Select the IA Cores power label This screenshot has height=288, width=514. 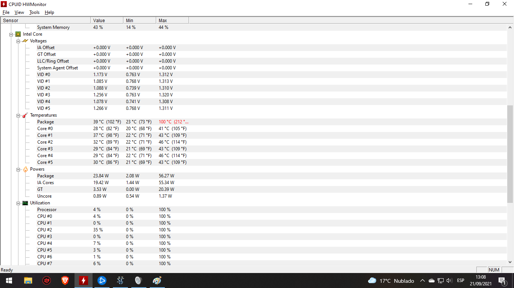click(x=46, y=183)
